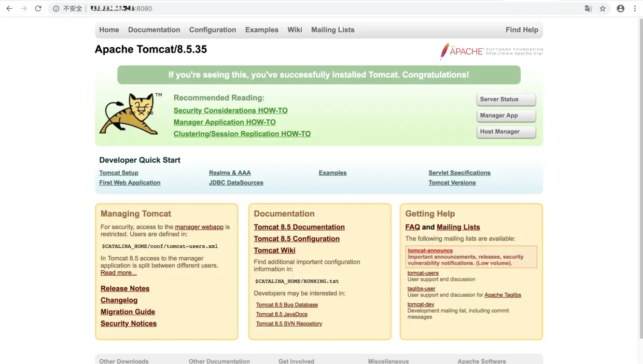Open the Apache Taglibs link
This screenshot has height=364, width=643.
[x=503, y=295]
